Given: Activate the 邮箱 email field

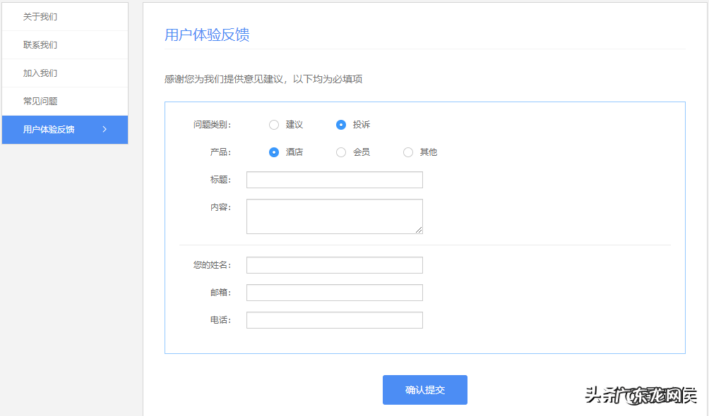Looking at the screenshot, I should (x=333, y=292).
